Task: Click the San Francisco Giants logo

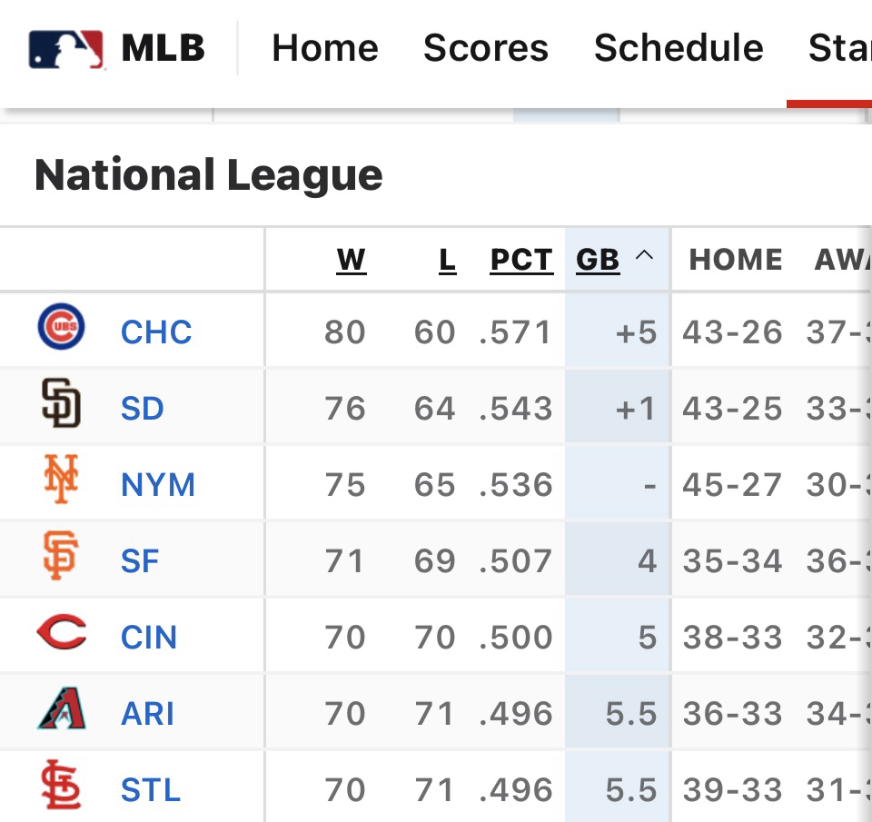Action: (61, 557)
